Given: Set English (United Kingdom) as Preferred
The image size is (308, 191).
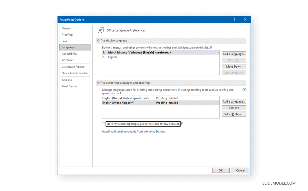Looking at the screenshot, I should [x=234, y=114].
